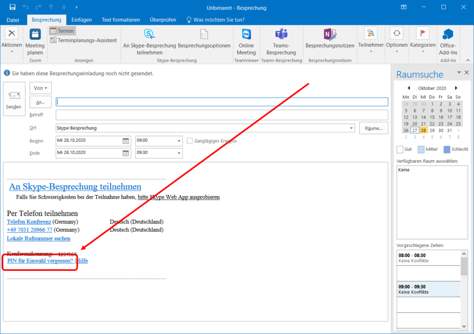The height and width of the screenshot is (334, 474).
Task: Open Besprechungsoptionen
Action: coord(204,38)
